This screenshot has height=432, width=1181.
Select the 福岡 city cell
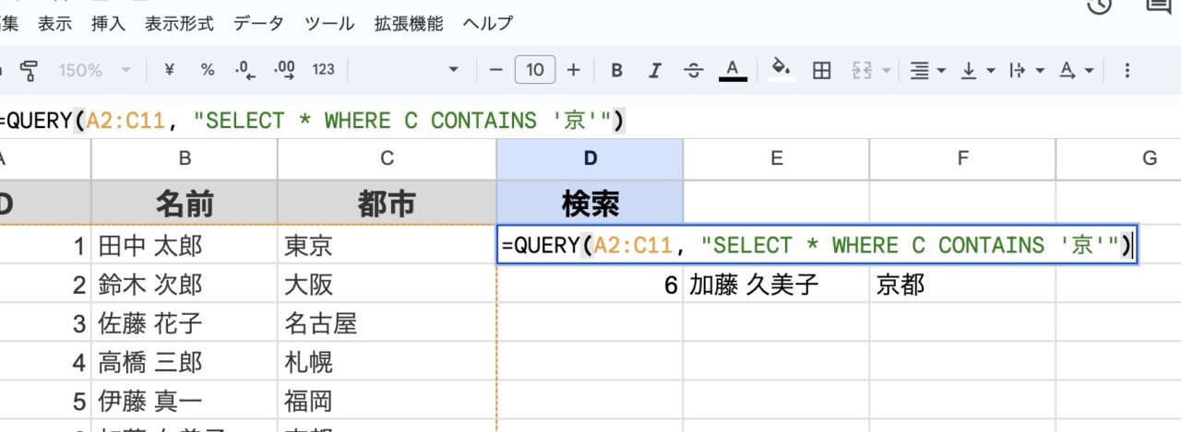point(387,401)
